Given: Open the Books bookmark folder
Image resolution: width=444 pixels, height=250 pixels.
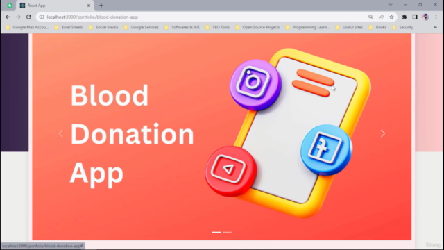Looking at the screenshot, I should tap(377, 27).
